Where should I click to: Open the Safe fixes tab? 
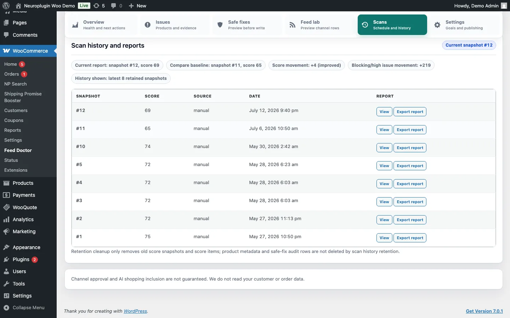point(247,25)
